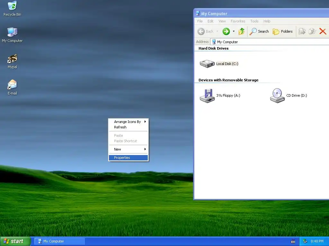
Task: Click the CD Drive (D:) label
Action: (297, 95)
